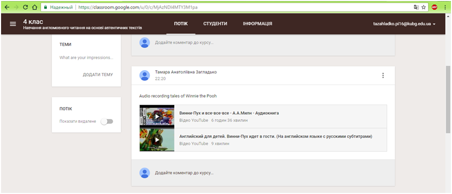Open account dropdown tazahladko.pi16@kubg.edu.ua
The height and width of the screenshot is (194, 452).
[404, 24]
